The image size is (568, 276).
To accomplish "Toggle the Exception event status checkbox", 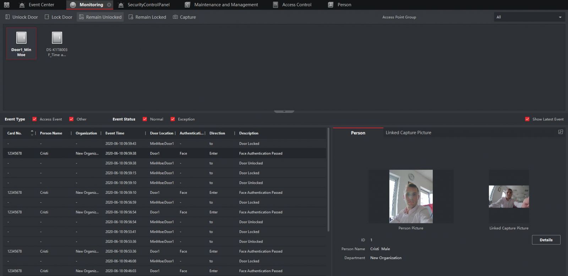I will pyautogui.click(x=173, y=119).
